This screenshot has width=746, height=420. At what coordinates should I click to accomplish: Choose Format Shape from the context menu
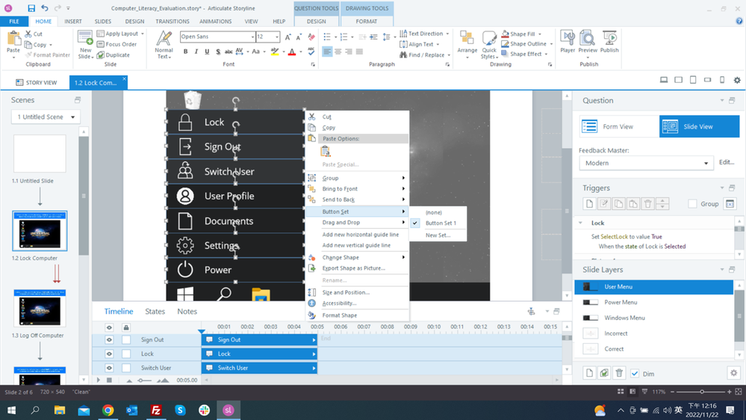click(x=339, y=315)
